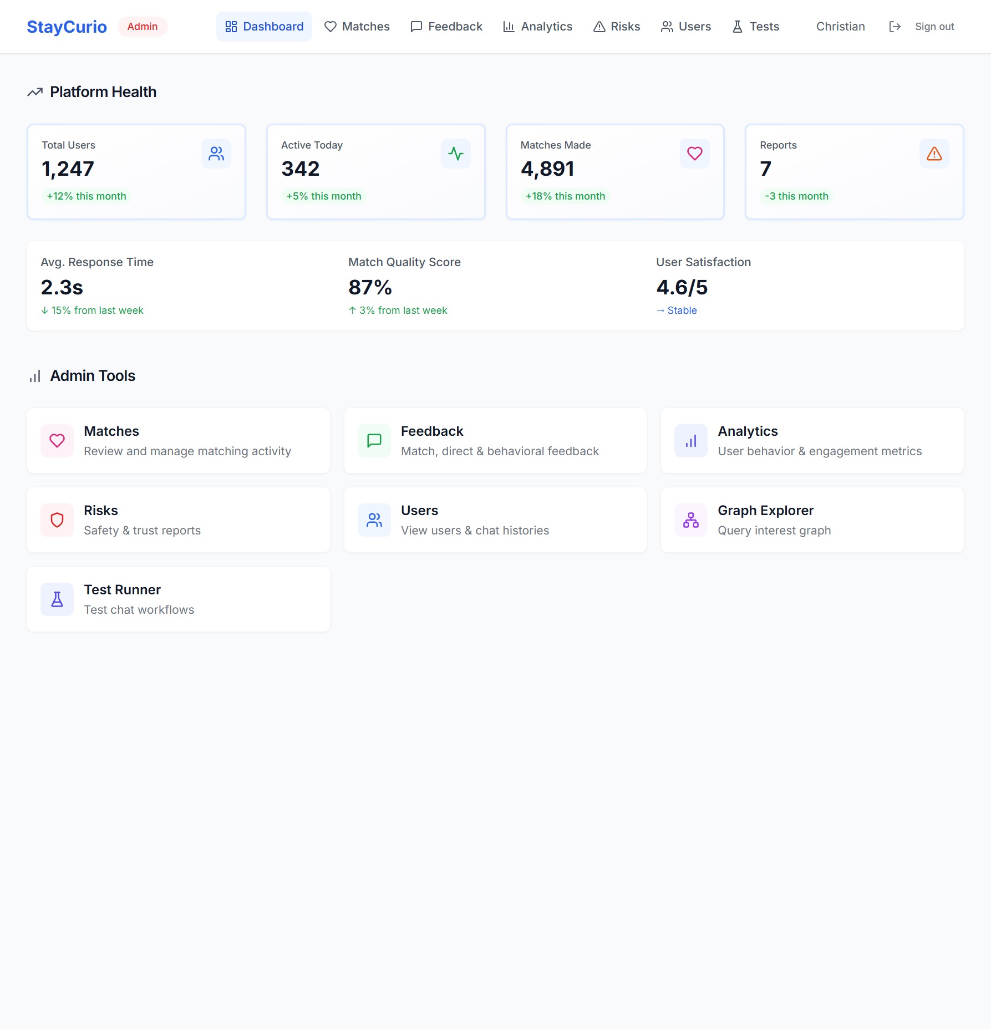Click the pink heart icon in Matches tool card

pyautogui.click(x=57, y=441)
